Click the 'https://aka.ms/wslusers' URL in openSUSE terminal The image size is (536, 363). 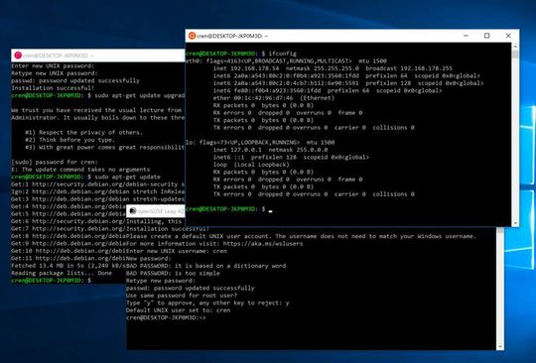263,244
